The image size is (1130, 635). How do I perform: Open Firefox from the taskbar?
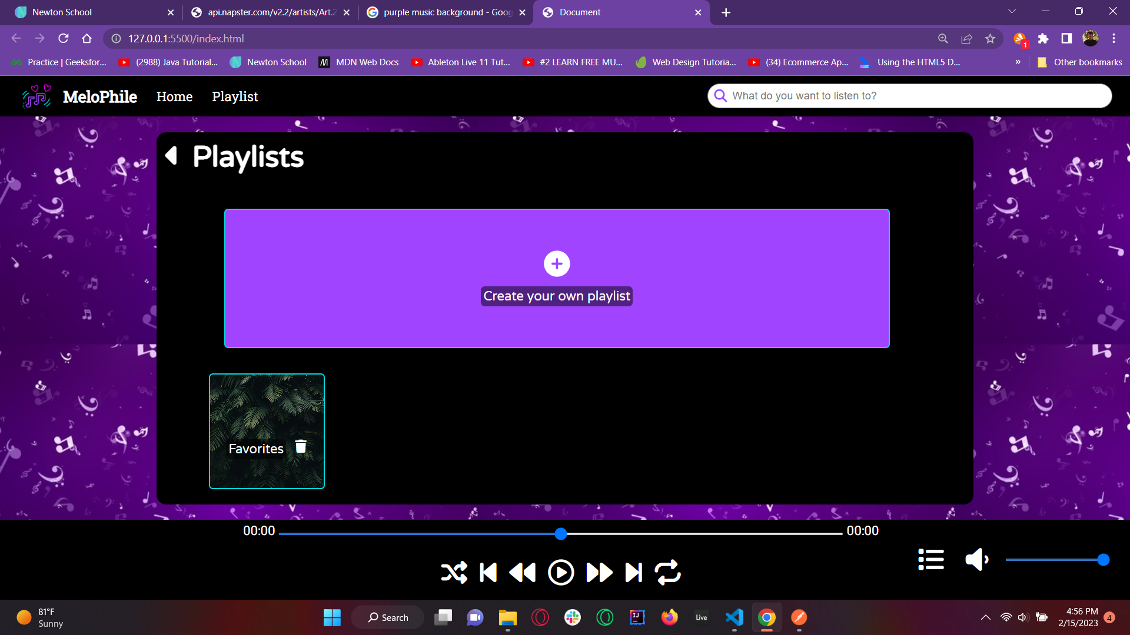[669, 617]
